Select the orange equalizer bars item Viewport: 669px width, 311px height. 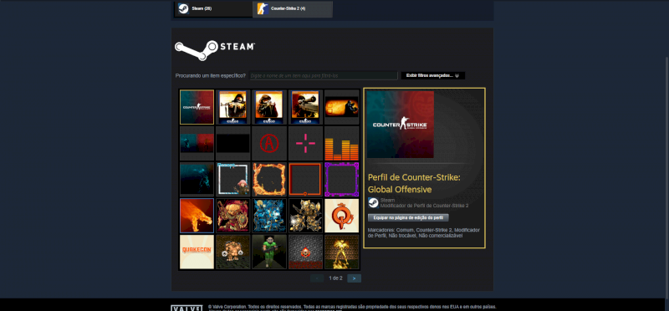(342, 143)
